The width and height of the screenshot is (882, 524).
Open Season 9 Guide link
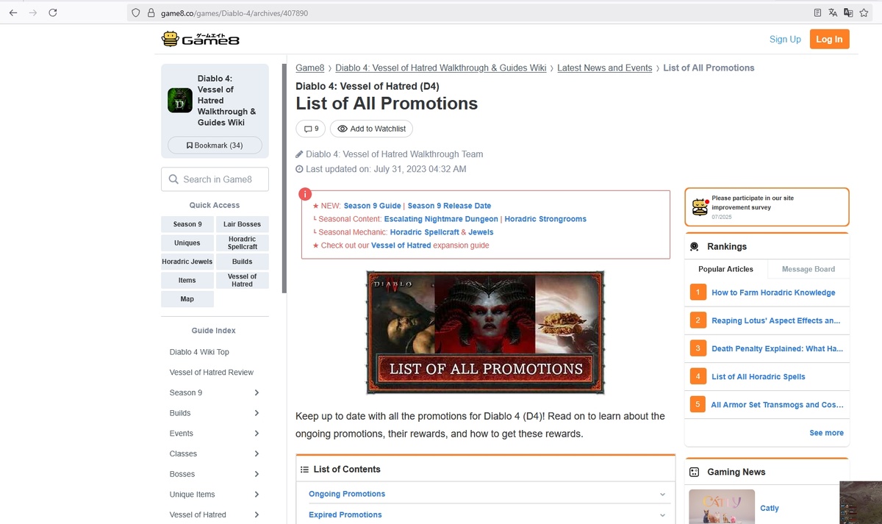tap(372, 206)
